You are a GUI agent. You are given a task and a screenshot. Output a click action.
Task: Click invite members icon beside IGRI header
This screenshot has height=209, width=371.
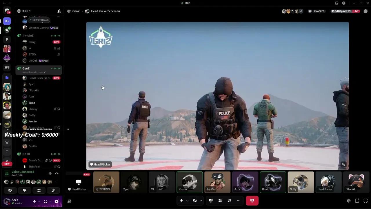(x=59, y=11)
